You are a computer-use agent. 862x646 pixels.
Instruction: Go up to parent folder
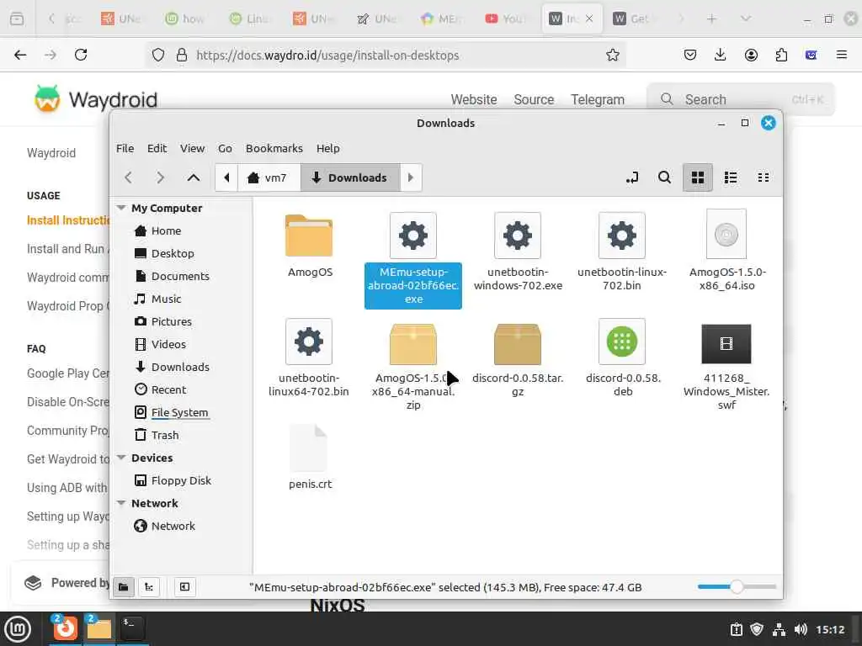pos(194,177)
